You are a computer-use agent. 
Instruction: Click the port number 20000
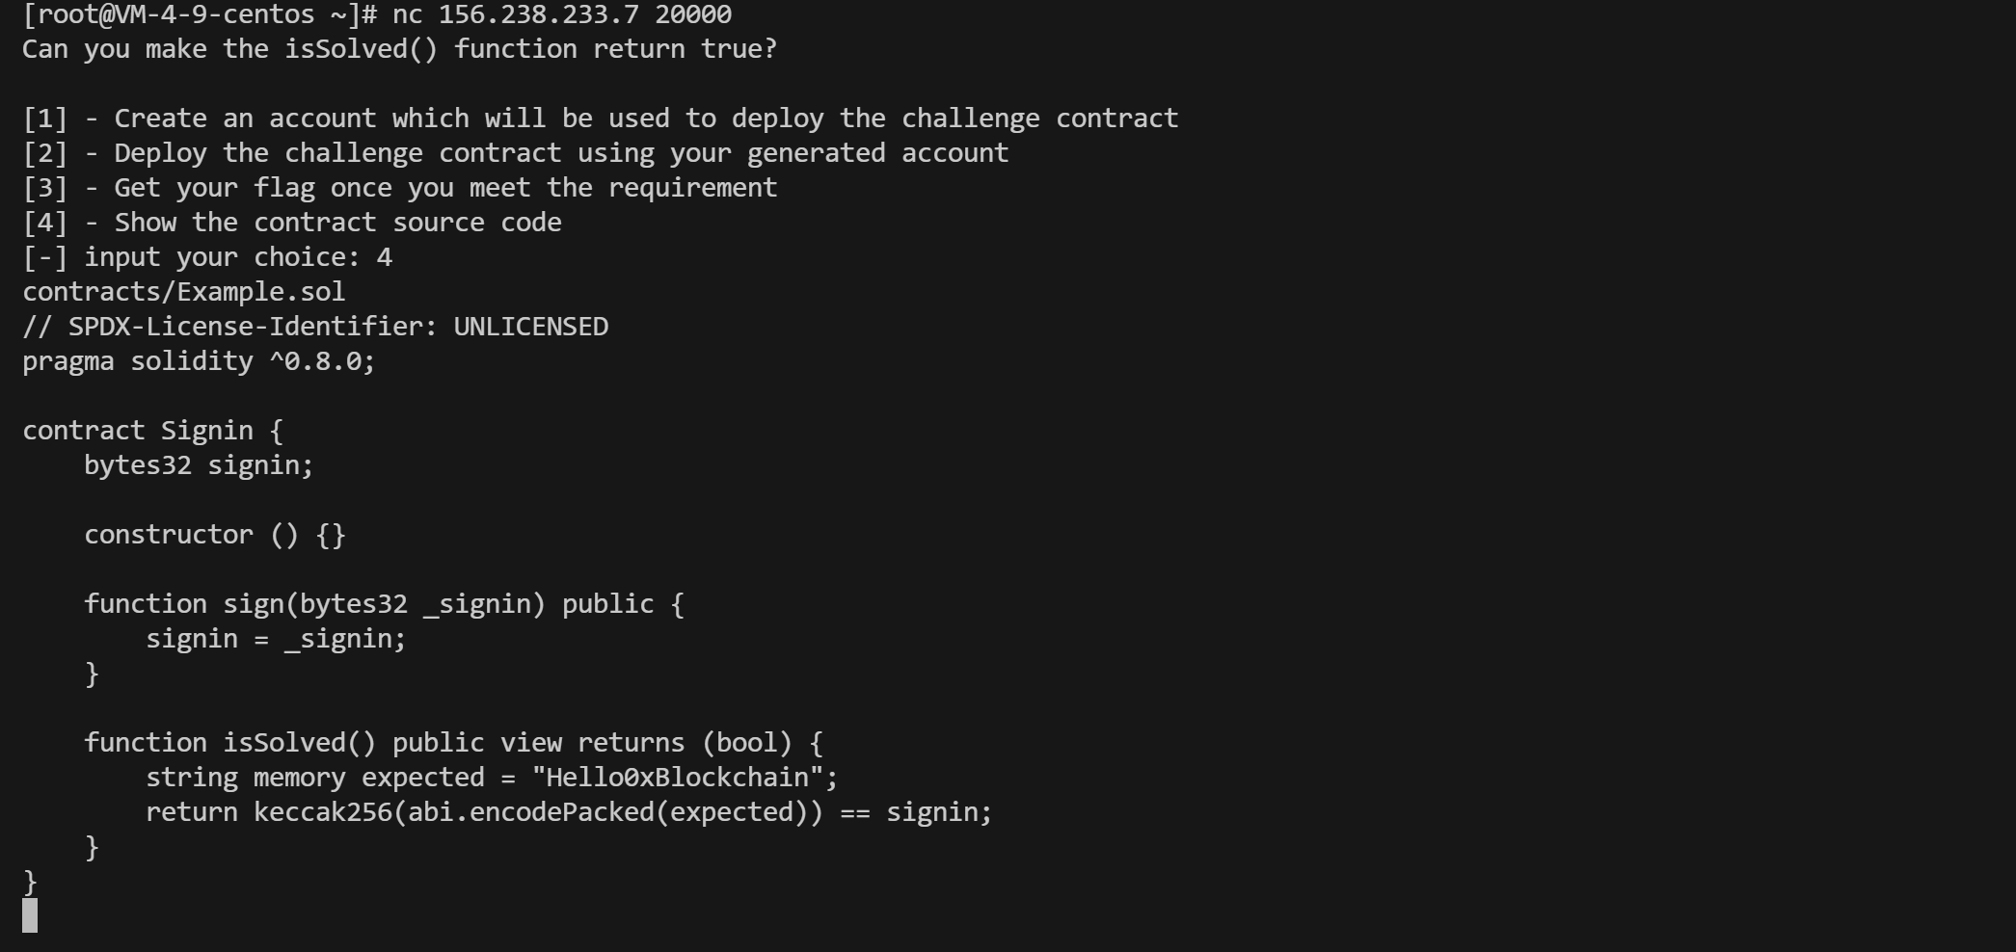click(693, 14)
